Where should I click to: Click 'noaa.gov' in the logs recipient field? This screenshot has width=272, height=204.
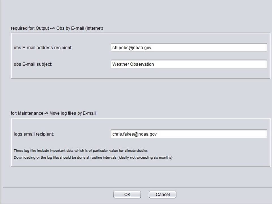(147, 134)
